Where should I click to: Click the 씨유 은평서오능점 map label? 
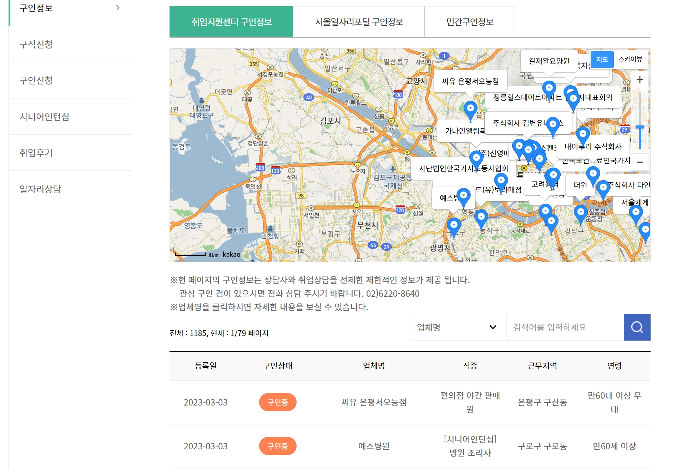point(470,81)
